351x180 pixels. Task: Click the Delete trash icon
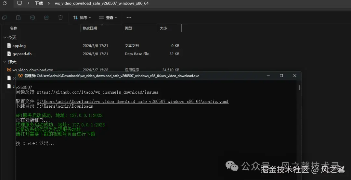pyautogui.click(x=60, y=18)
